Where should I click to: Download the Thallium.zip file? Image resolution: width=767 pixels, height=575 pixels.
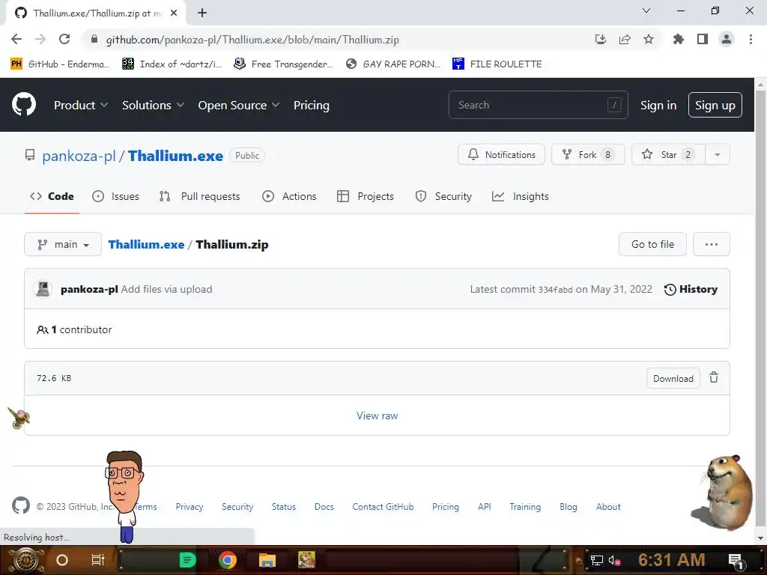pos(673,378)
